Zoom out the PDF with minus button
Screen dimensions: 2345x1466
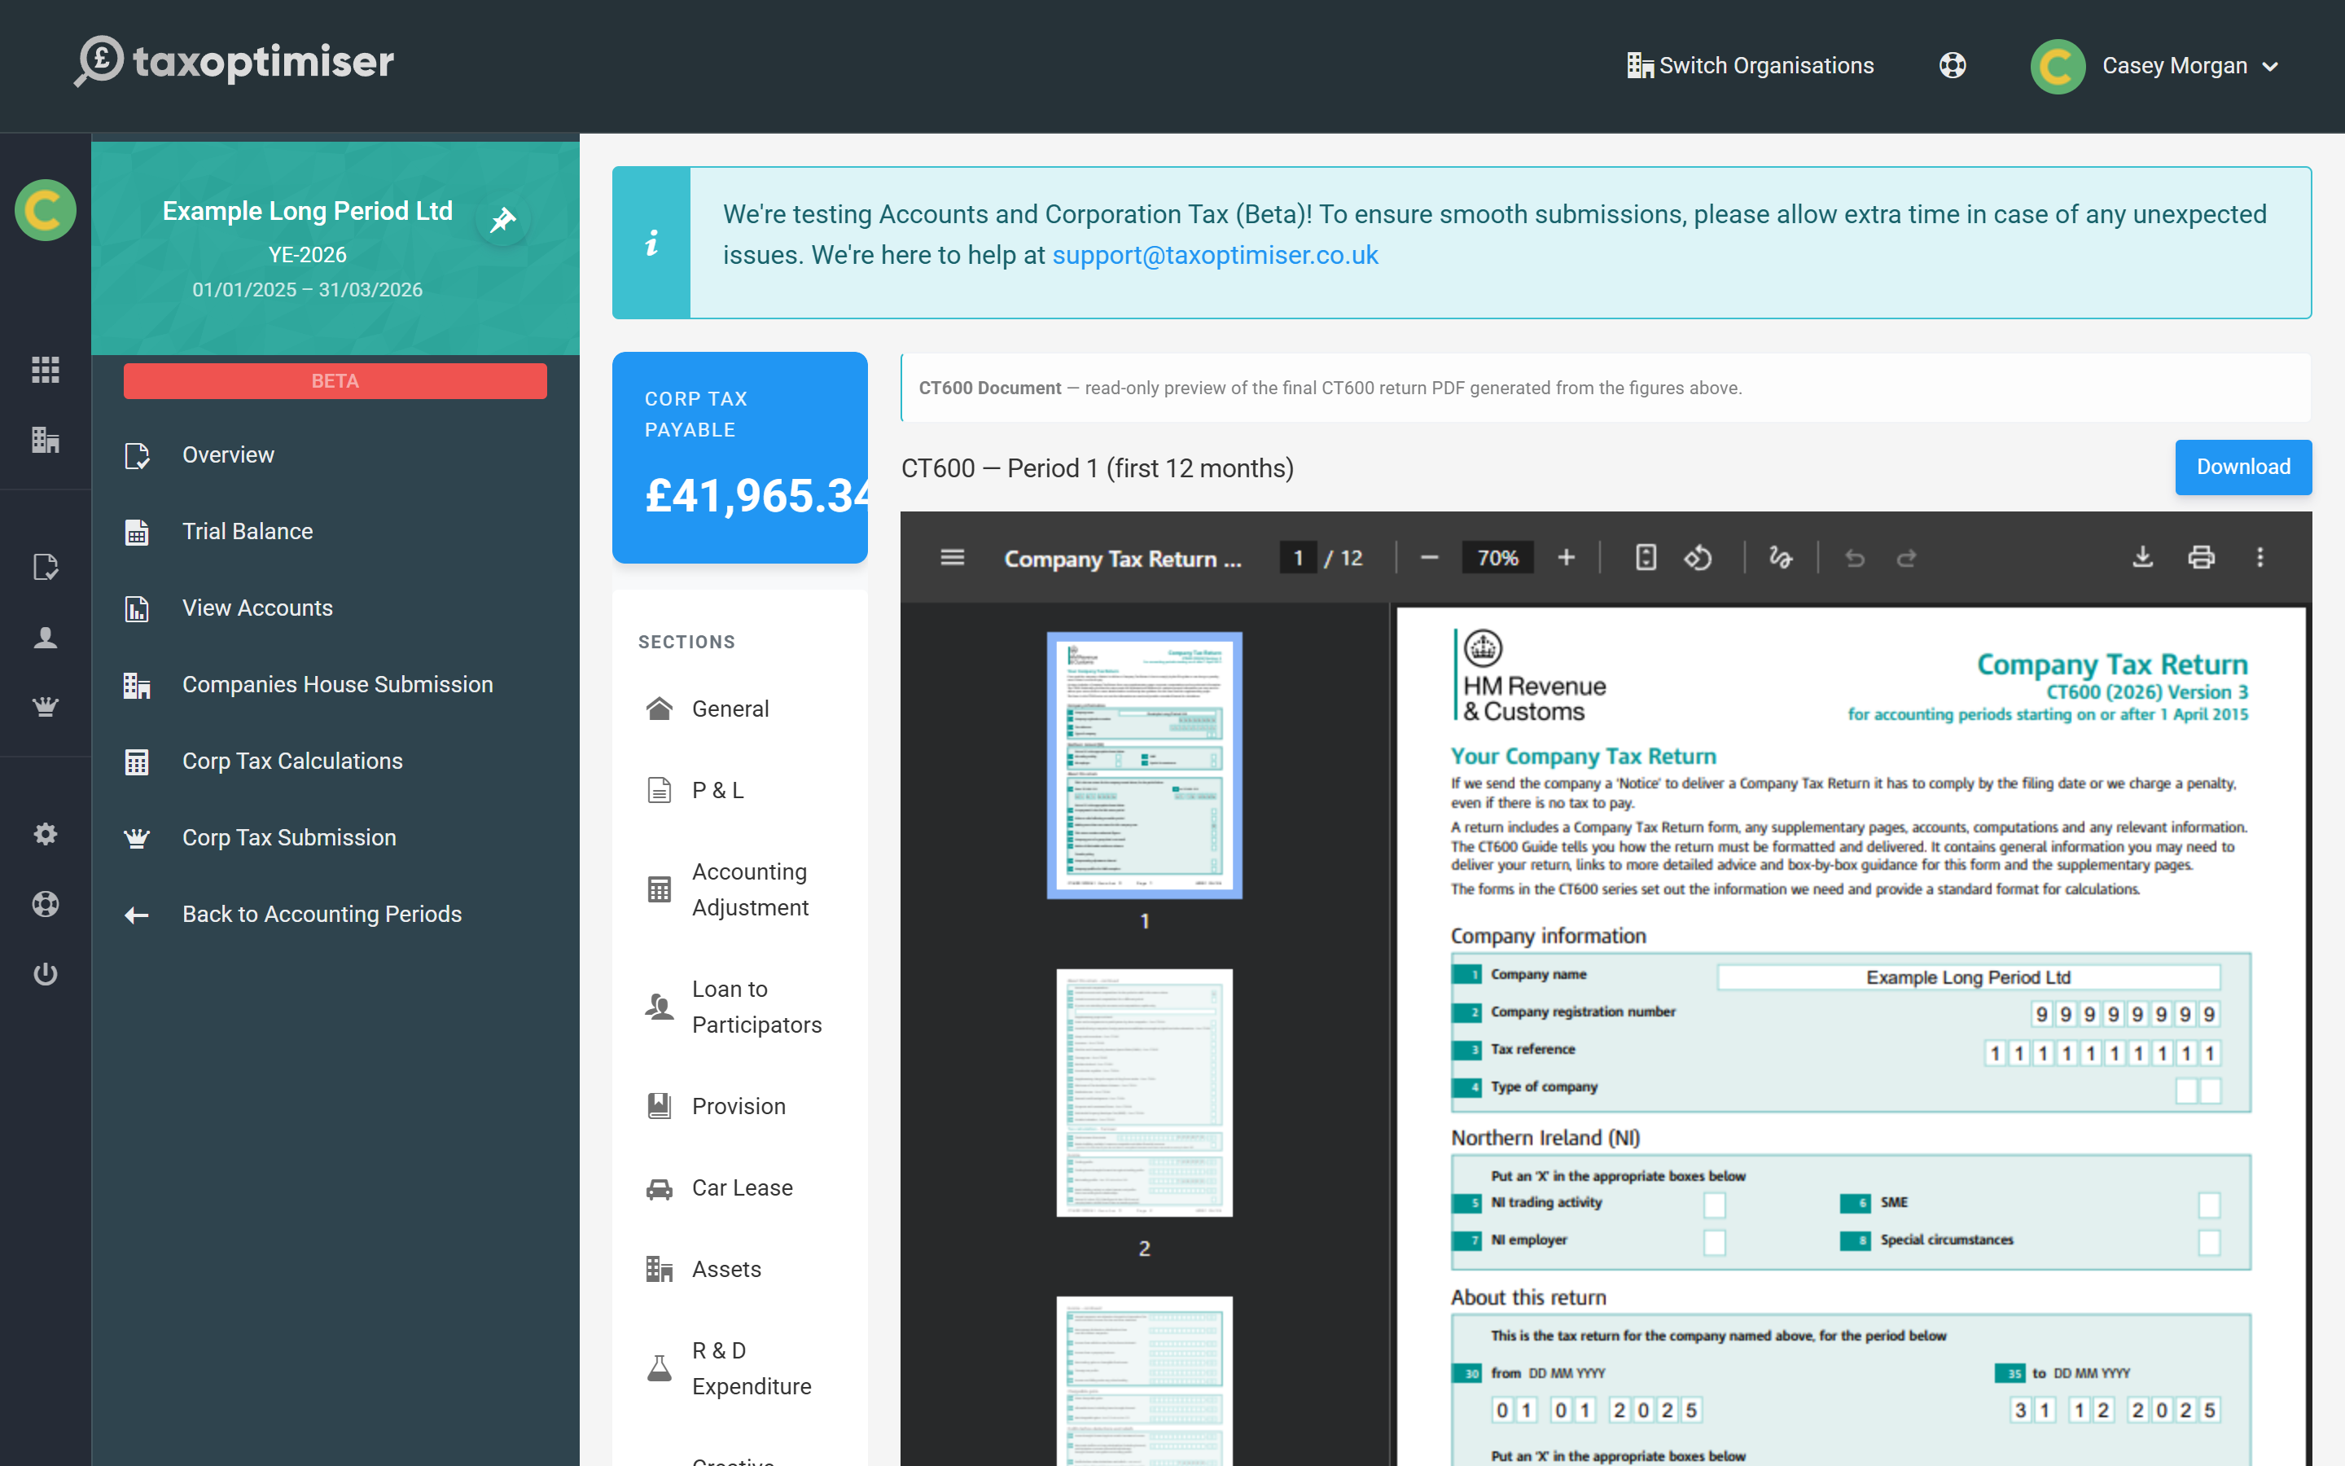(1429, 558)
